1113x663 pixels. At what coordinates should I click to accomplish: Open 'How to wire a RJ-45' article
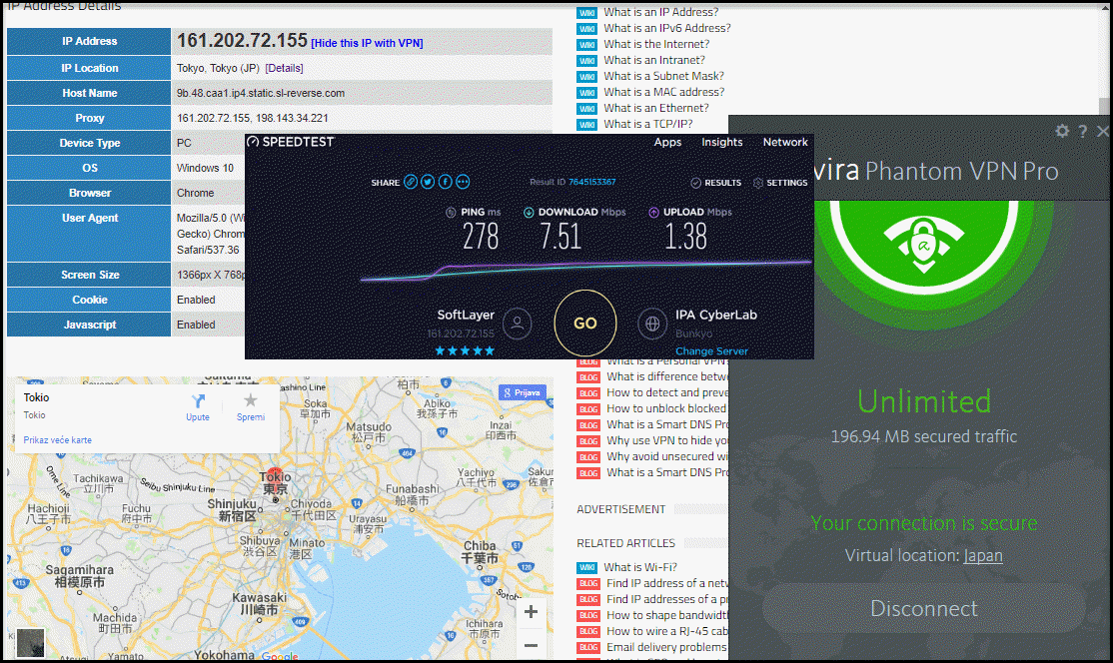point(667,631)
